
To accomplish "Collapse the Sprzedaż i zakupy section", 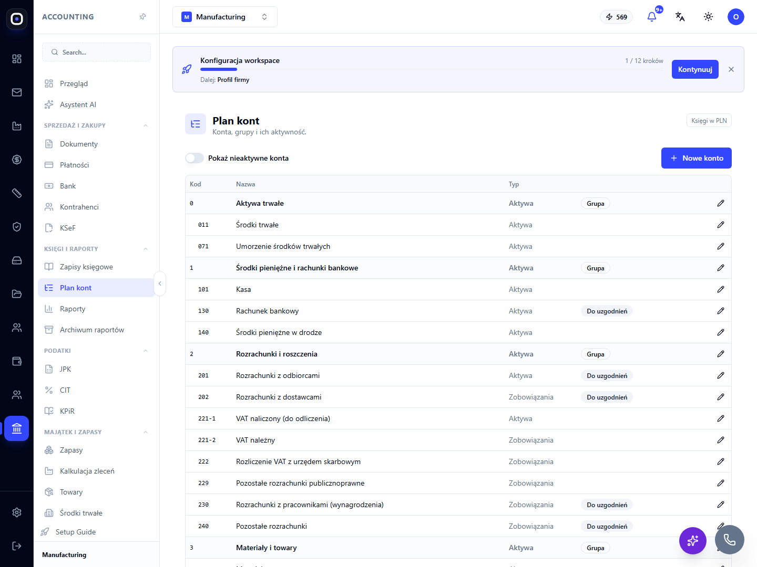I will point(146,125).
